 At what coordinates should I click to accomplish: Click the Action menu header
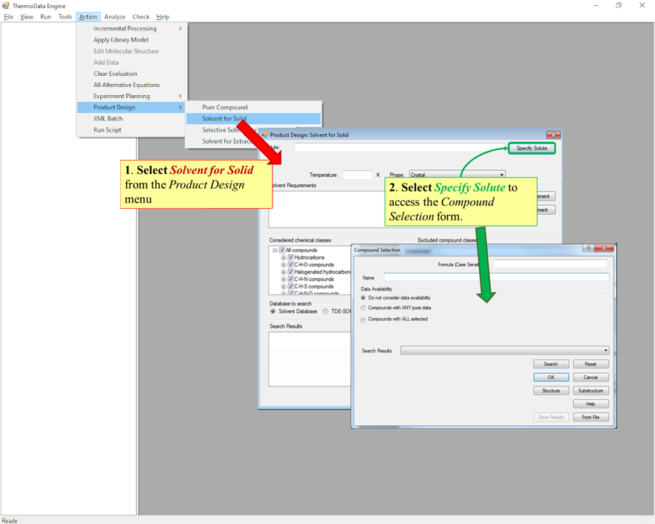click(88, 17)
